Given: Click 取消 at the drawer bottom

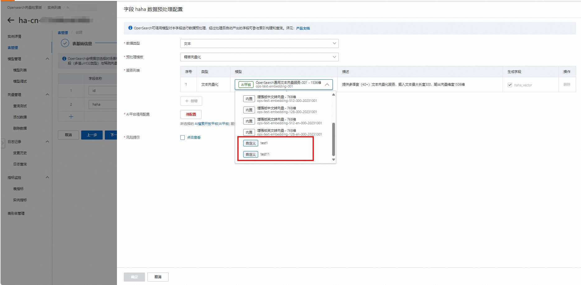Looking at the screenshot, I should (x=158, y=277).
